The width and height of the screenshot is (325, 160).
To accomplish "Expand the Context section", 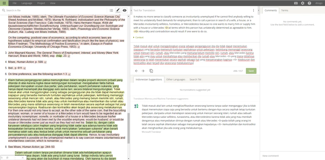I will (x=139, y=37).
